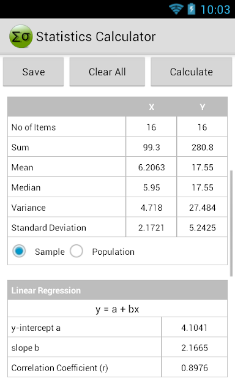Viewport: 235px width, 392px height.
Task: Tap the Statistics Calculator title text
Action: pos(96,37)
